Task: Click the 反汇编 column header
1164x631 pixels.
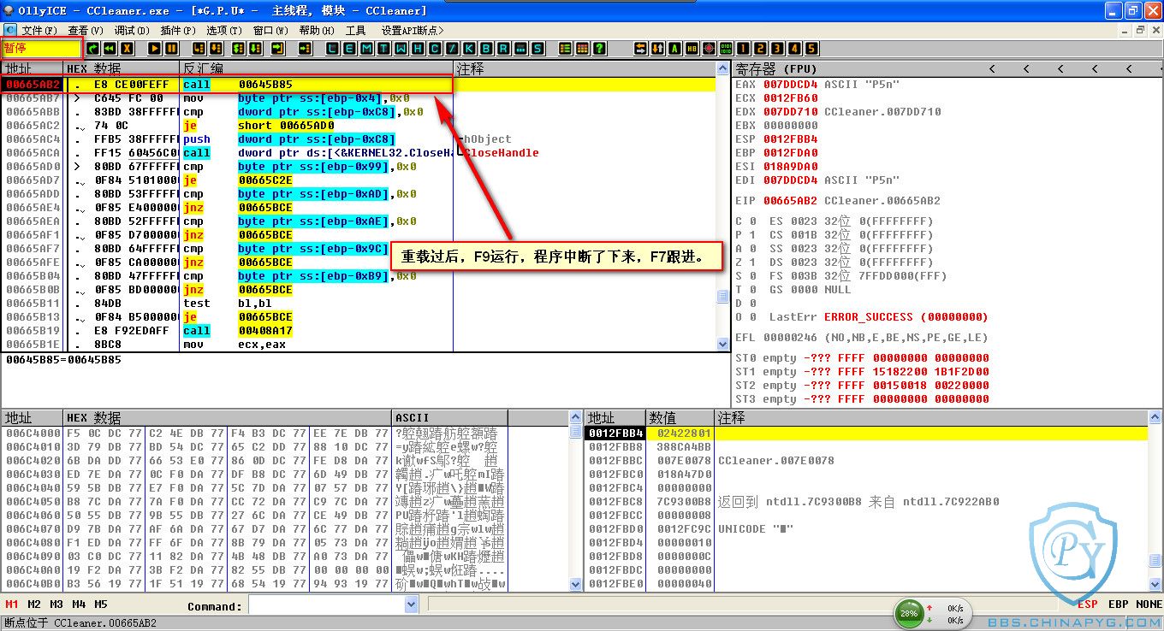Action: [x=317, y=68]
